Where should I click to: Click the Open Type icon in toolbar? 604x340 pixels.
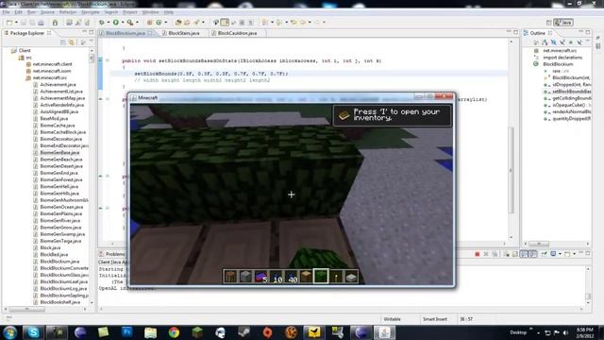pos(178,23)
